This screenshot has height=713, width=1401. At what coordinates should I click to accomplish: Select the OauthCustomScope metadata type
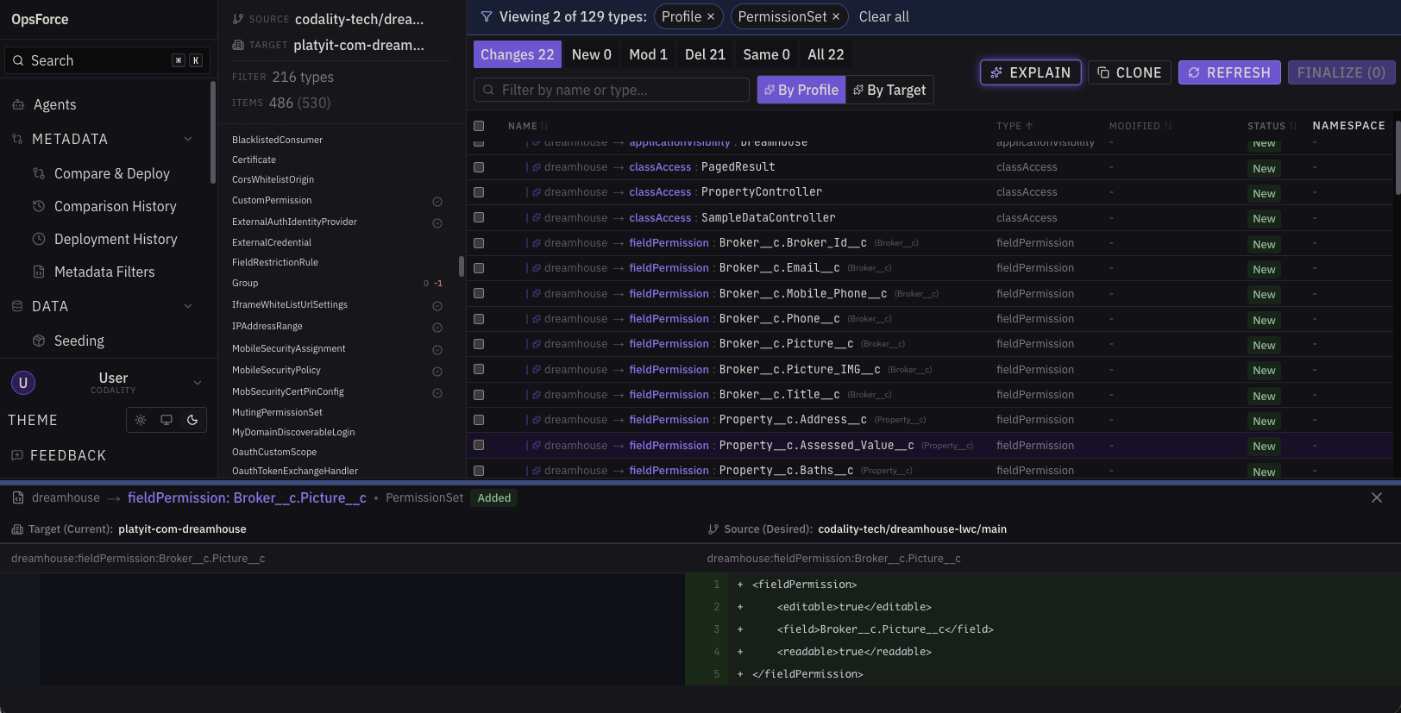click(x=274, y=452)
